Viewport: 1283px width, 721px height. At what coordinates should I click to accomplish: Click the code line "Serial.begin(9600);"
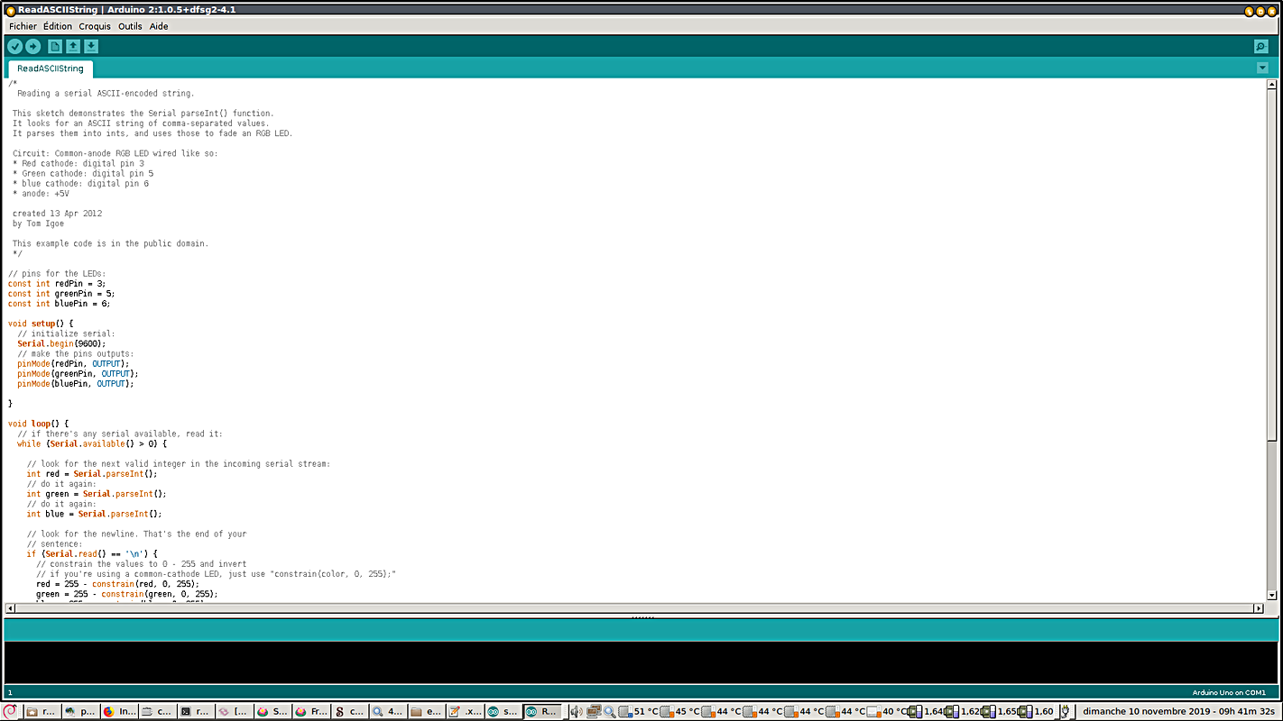point(61,343)
